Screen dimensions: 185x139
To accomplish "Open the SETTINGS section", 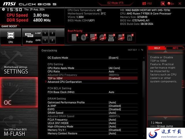I will tap(19, 61).
